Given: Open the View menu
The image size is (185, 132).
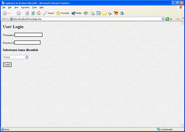Looking at the screenshot, I should [x=16, y=7].
